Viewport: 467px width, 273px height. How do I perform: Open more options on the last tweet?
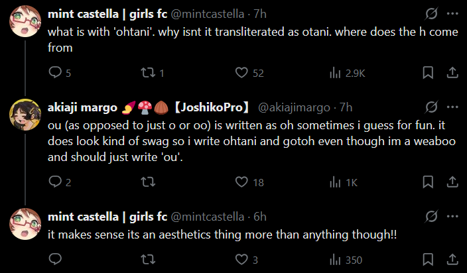tap(452, 216)
